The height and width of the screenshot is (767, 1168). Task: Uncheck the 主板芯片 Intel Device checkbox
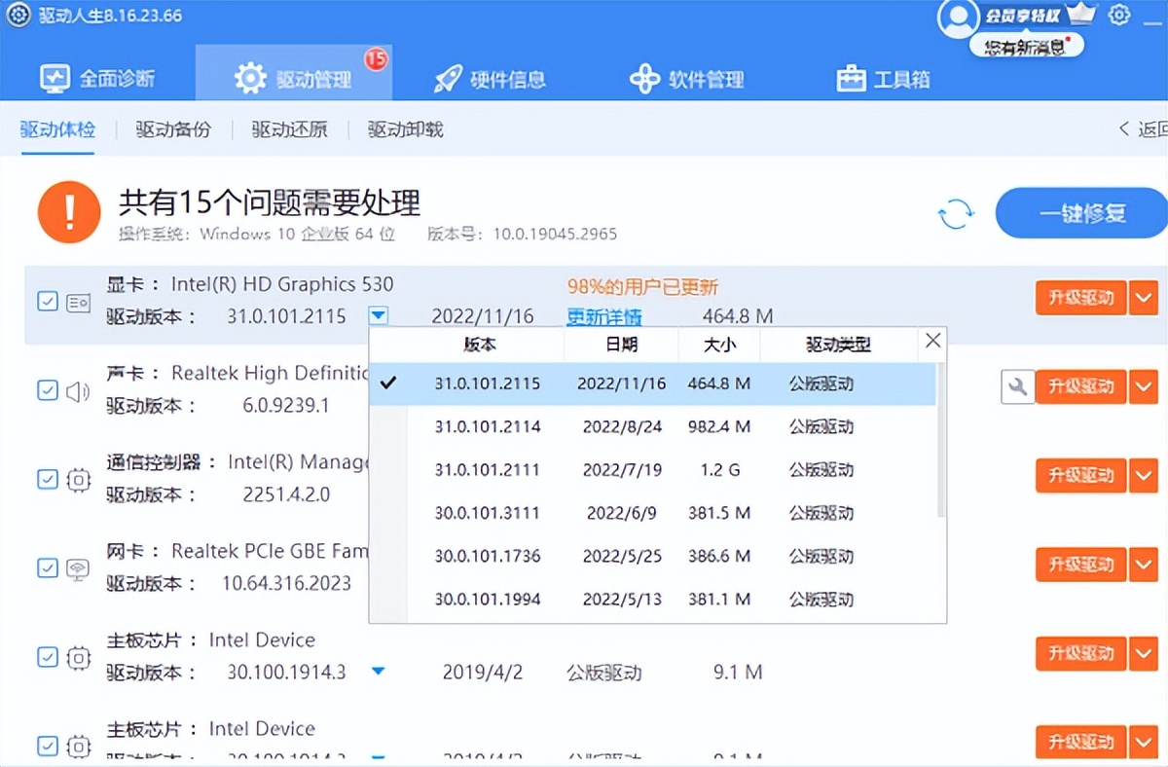click(48, 657)
